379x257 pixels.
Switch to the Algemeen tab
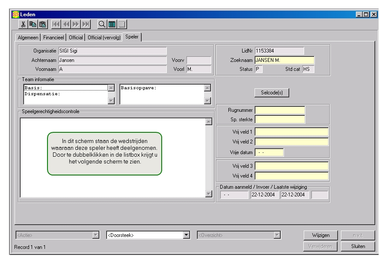pyautogui.click(x=28, y=38)
